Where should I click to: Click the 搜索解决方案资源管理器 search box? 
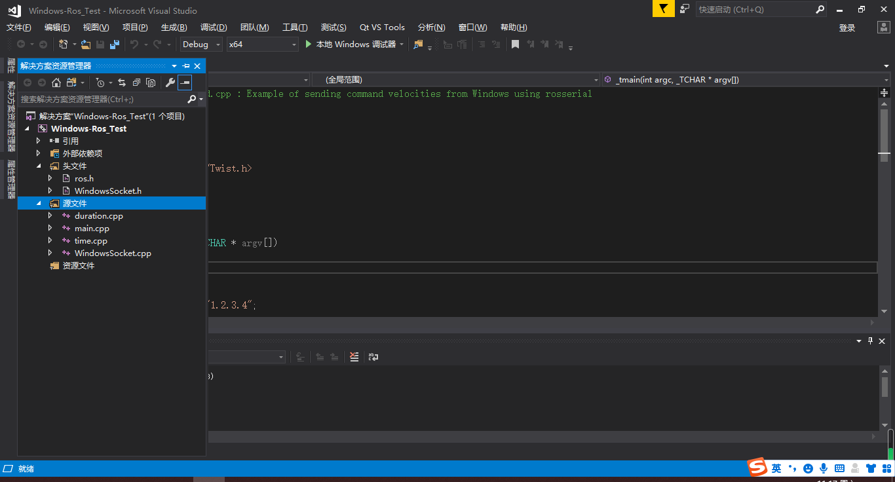(x=102, y=99)
